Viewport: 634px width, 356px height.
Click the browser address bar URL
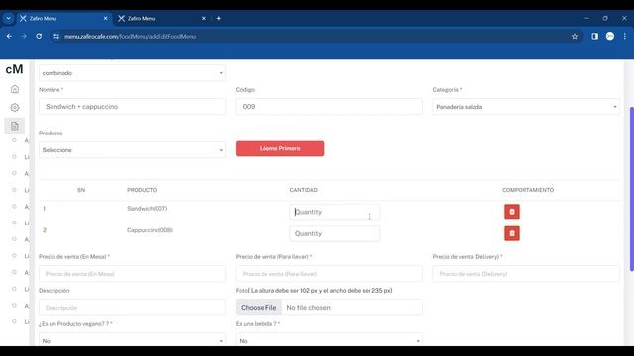tap(130, 36)
